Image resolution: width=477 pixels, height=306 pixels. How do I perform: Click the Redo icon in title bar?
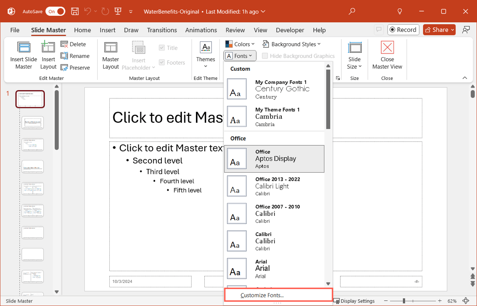click(x=105, y=12)
